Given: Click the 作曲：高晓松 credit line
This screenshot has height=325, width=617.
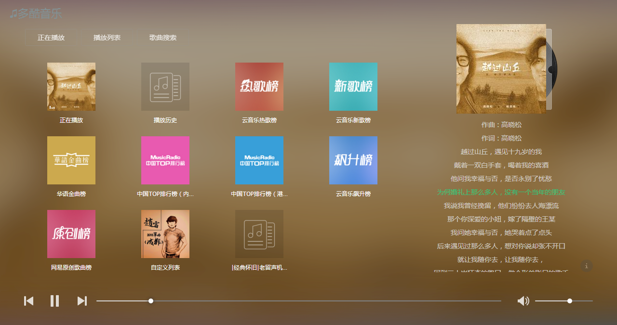Looking at the screenshot, I should (x=501, y=125).
